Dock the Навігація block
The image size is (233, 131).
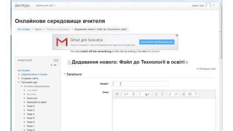pos(58,60)
